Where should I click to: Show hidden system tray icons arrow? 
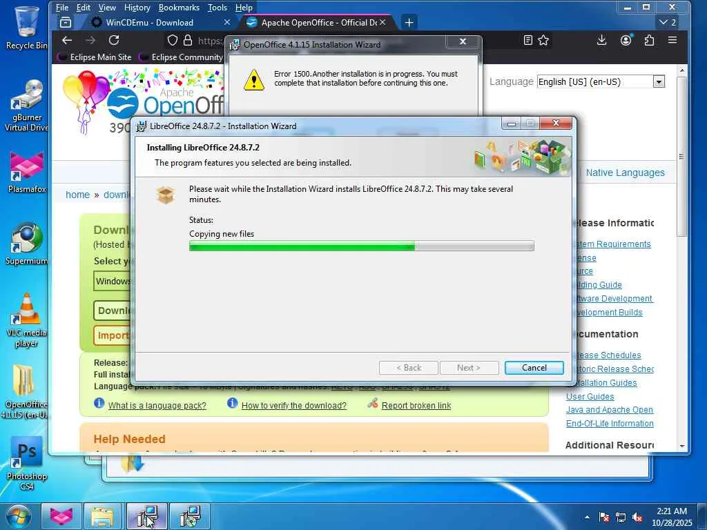click(587, 517)
